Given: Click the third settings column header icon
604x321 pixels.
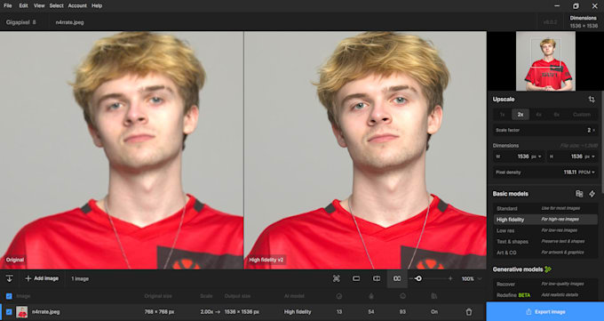Looking at the screenshot, I should (x=402, y=296).
